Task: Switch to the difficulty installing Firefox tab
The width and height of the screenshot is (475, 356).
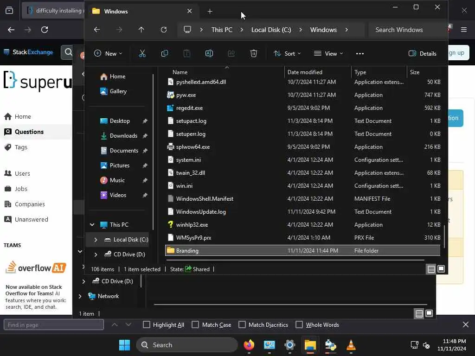Action: click(53, 11)
